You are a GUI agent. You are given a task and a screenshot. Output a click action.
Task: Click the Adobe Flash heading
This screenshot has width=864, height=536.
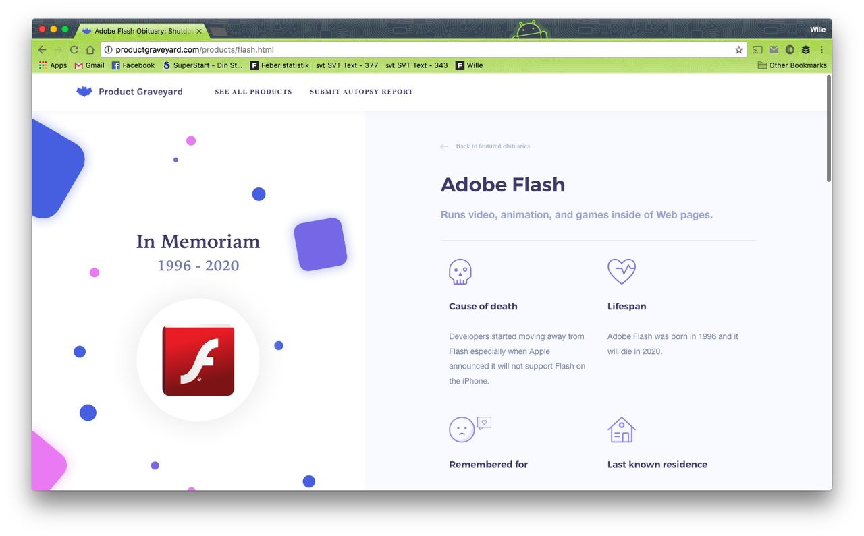(x=503, y=185)
